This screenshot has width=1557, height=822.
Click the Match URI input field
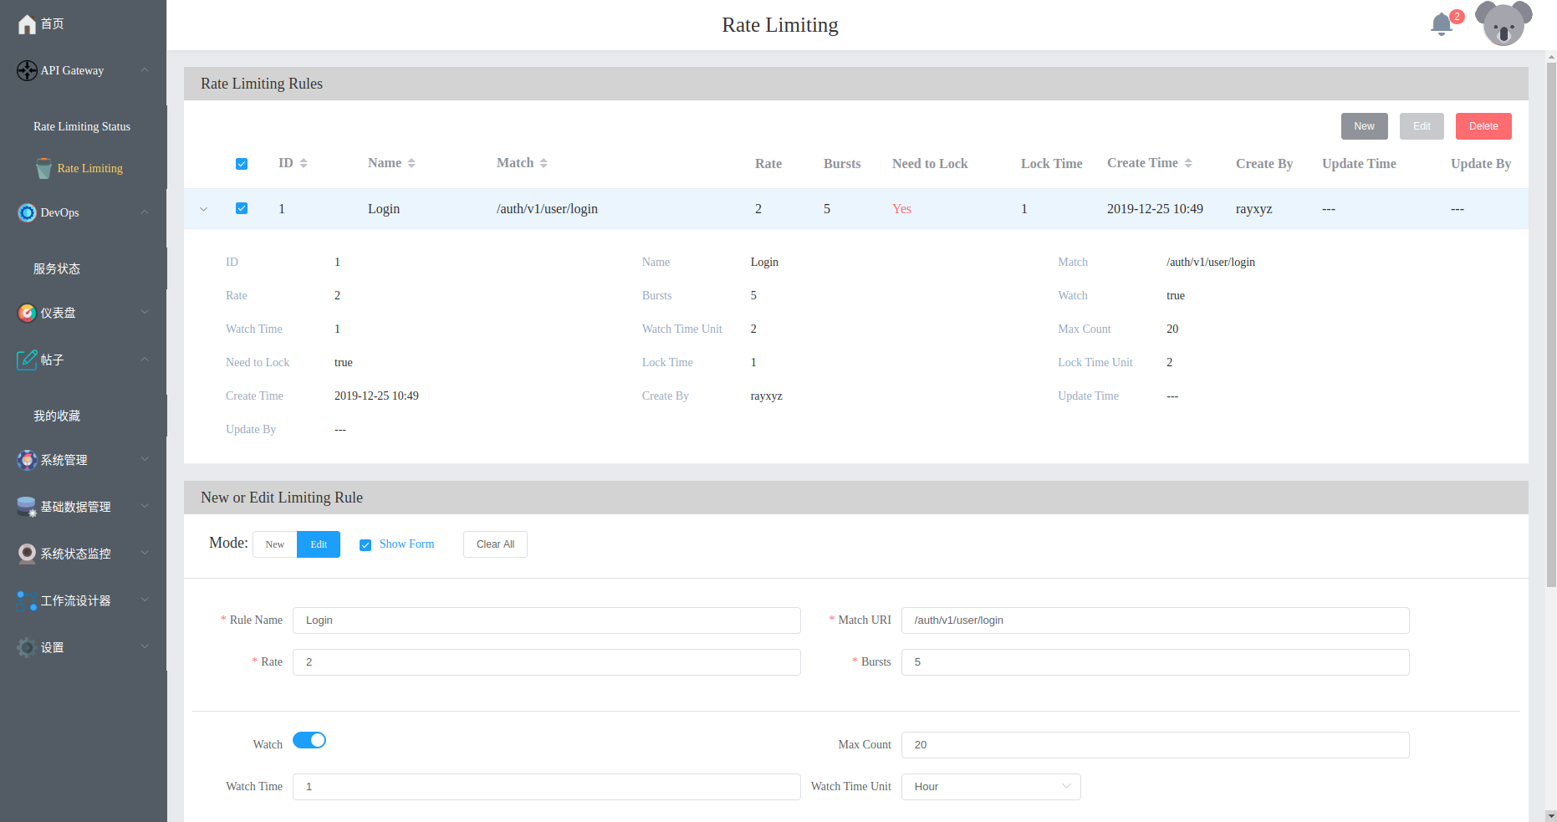pos(1156,620)
